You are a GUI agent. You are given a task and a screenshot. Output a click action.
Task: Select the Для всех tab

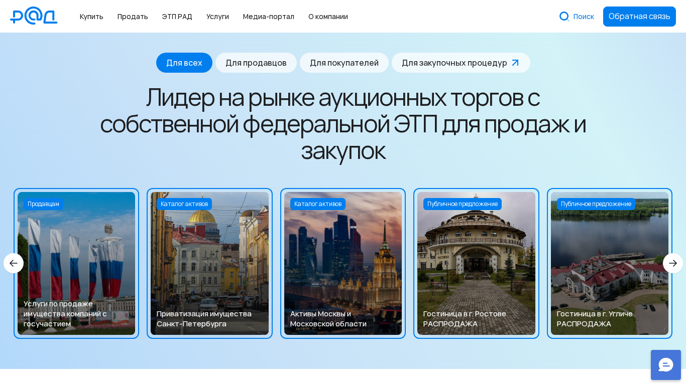pos(184,63)
